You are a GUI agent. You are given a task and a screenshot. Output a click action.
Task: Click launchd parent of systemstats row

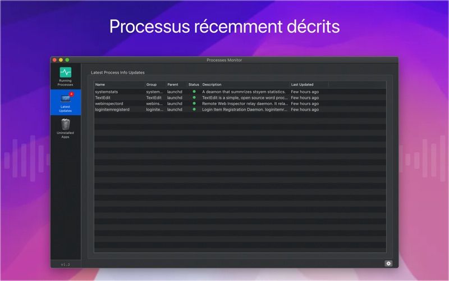175,92
